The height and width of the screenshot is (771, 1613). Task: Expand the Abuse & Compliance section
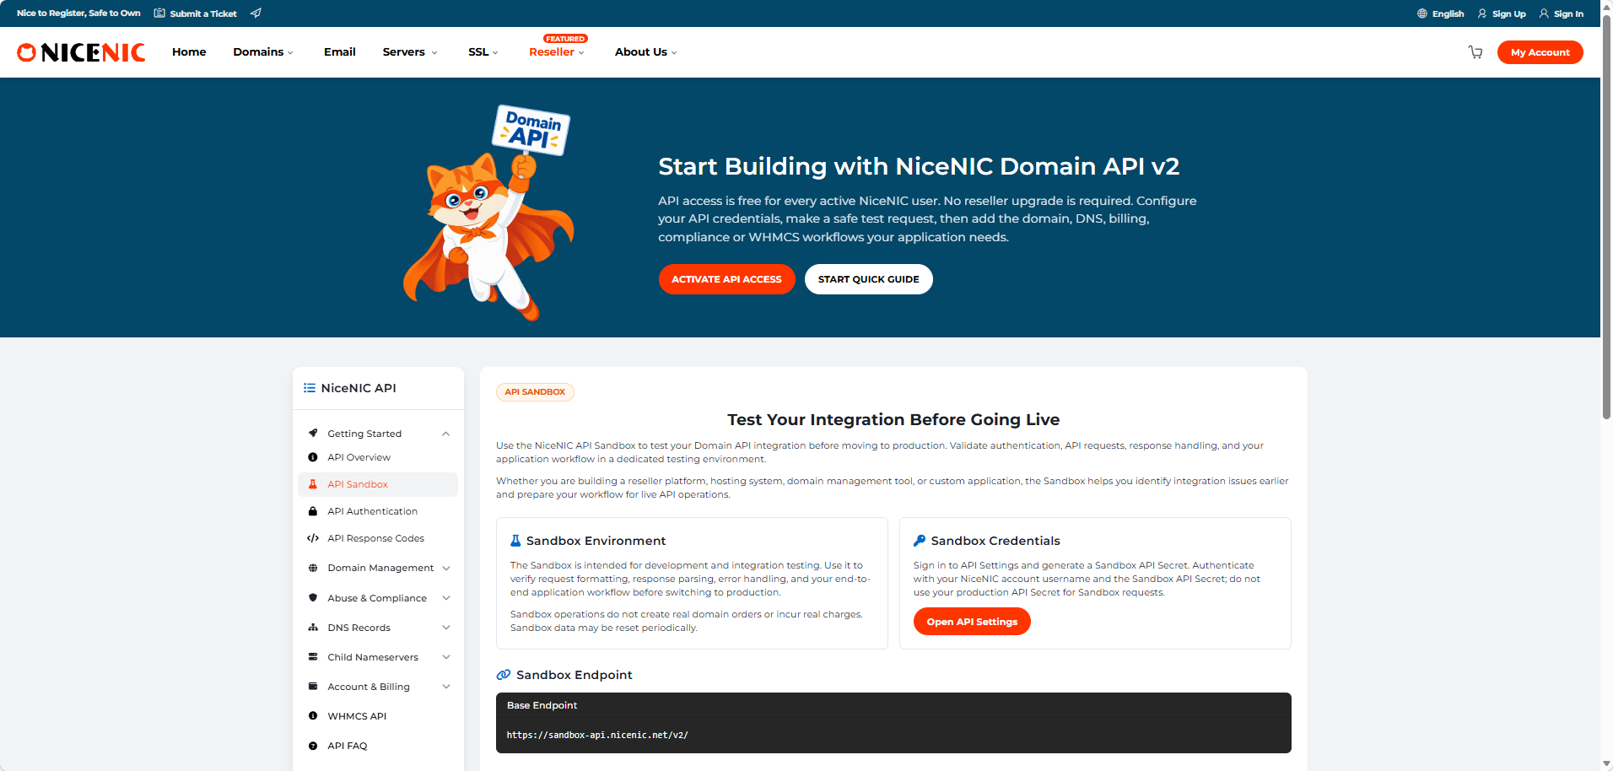pos(446,598)
